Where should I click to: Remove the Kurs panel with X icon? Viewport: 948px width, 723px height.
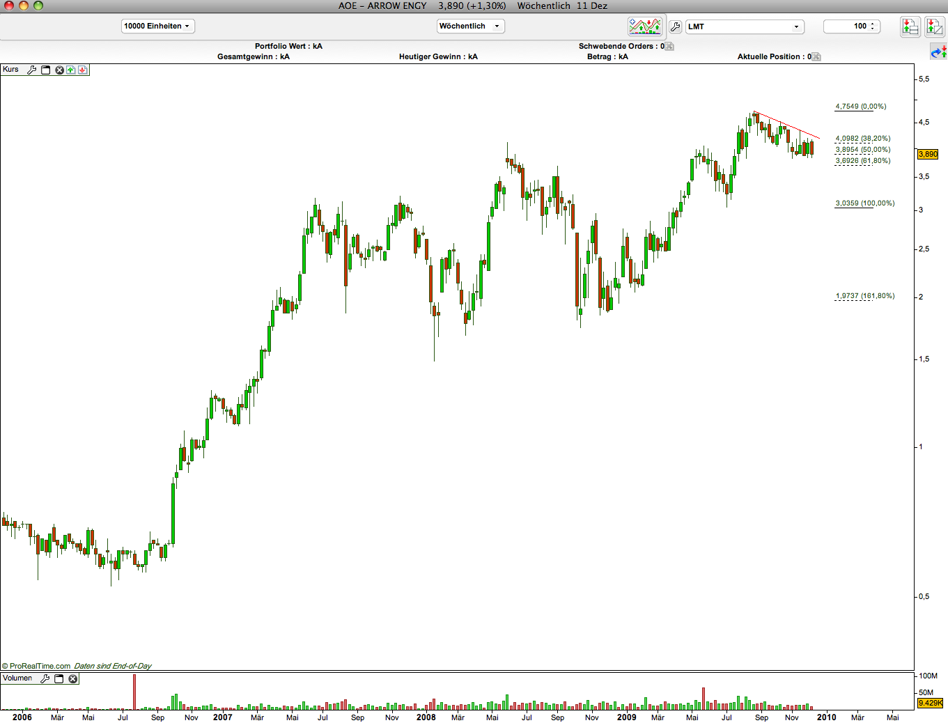[x=59, y=70]
